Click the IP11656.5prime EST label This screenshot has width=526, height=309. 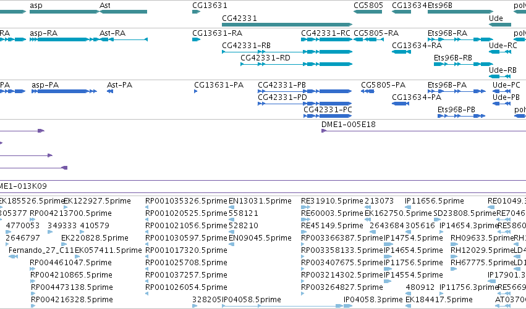[435, 201]
